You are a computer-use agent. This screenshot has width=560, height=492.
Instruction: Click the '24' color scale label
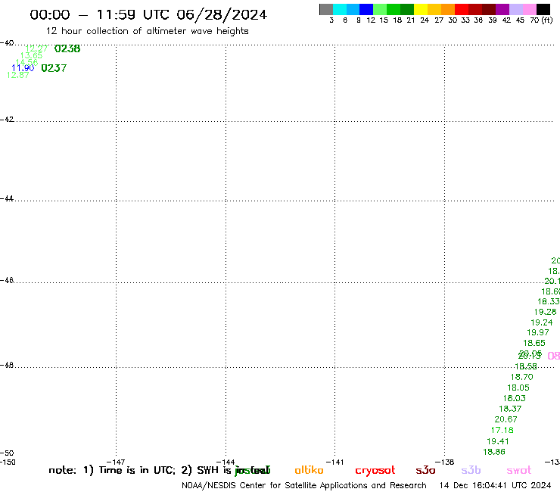click(425, 20)
